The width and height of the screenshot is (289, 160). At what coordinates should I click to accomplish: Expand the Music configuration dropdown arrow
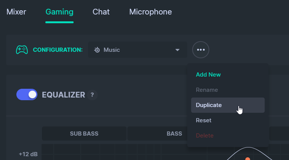coord(177,50)
